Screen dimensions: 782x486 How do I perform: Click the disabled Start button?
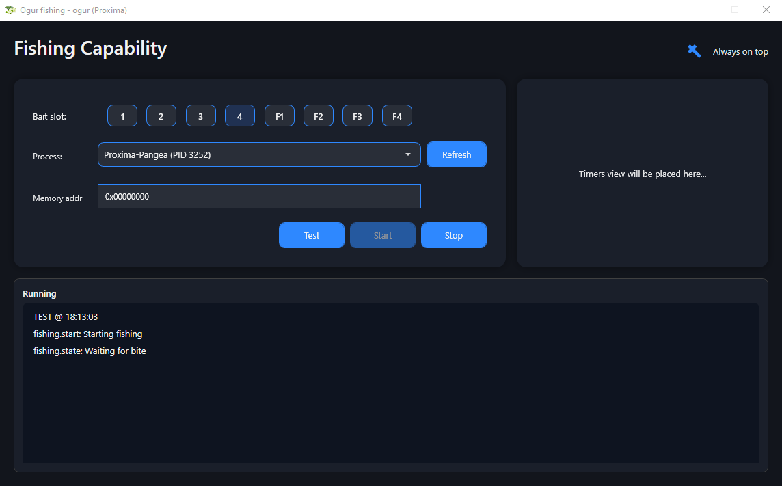click(383, 236)
